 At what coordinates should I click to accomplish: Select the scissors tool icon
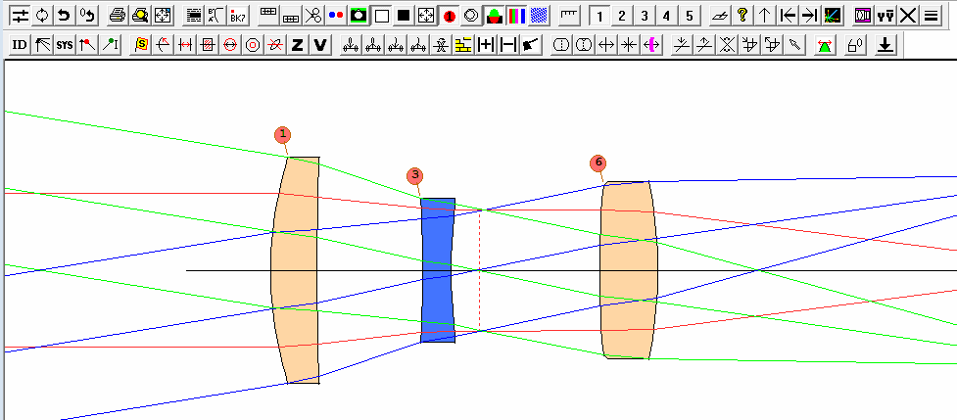tap(312, 16)
